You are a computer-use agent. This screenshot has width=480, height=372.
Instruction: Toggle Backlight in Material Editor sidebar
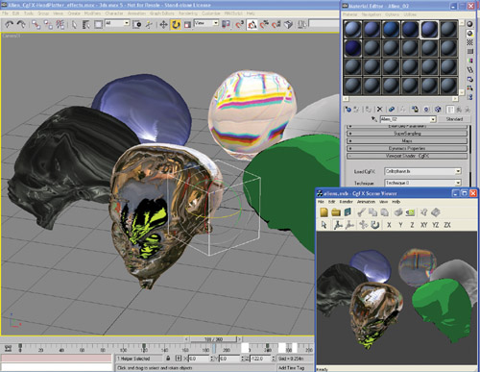click(469, 34)
